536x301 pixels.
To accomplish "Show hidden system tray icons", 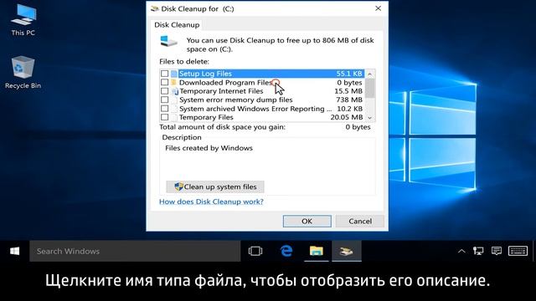I will 461,251.
